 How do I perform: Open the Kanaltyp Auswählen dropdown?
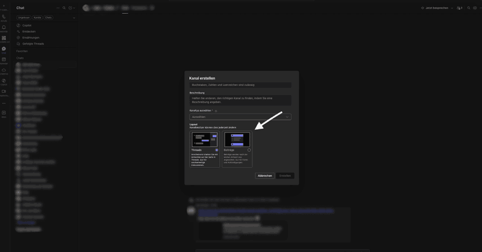point(240,117)
